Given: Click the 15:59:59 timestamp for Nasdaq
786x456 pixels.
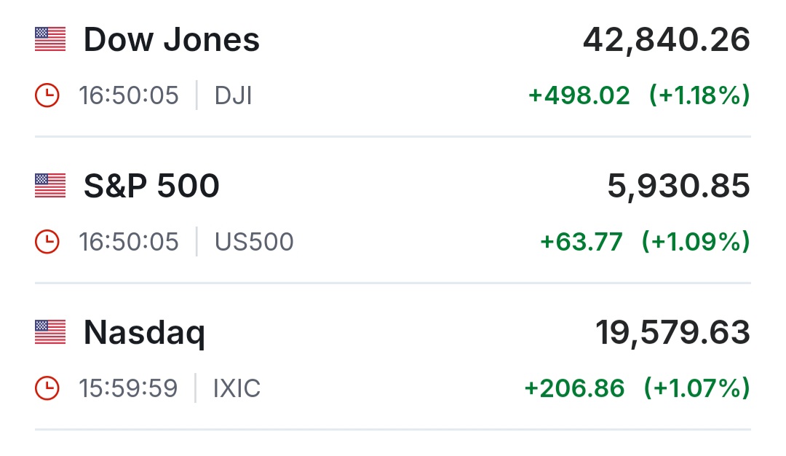Looking at the screenshot, I should click(x=128, y=388).
